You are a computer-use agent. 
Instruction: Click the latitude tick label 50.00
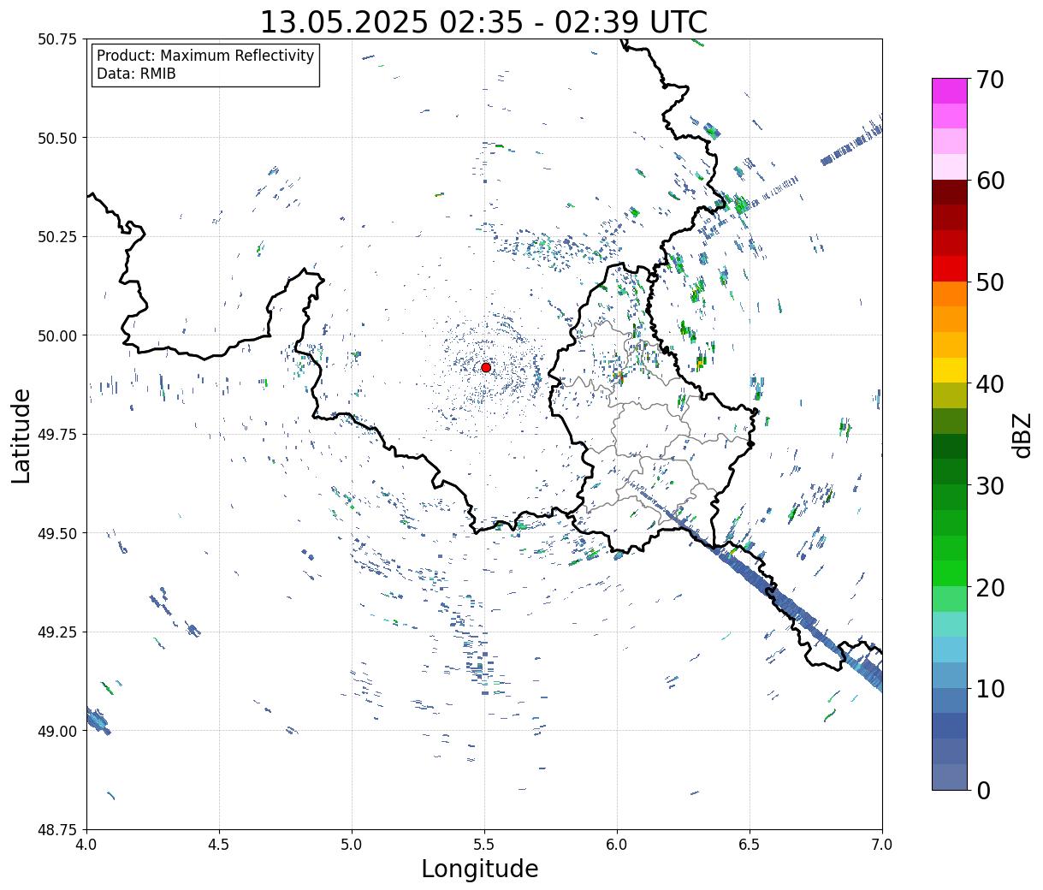pyautogui.click(x=57, y=335)
